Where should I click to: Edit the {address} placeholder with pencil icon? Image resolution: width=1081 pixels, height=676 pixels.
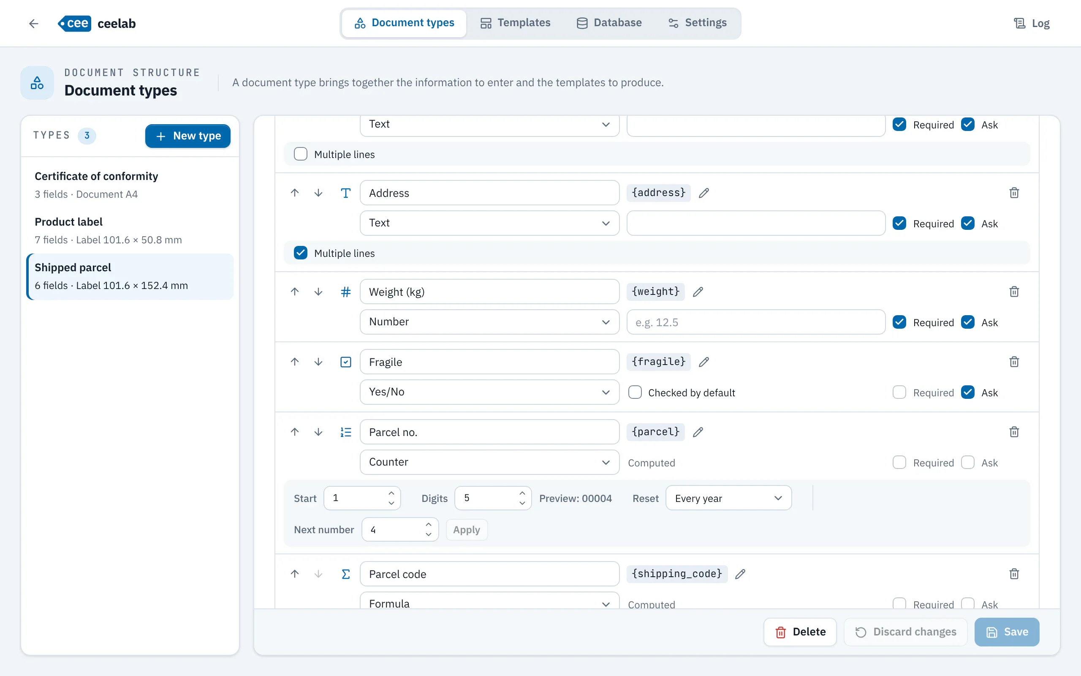coord(704,193)
